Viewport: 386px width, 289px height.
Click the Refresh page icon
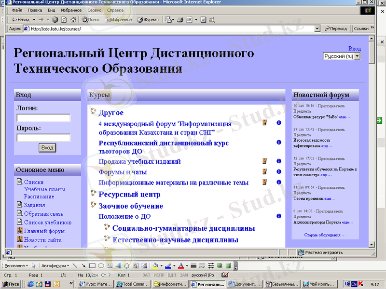[63, 20]
